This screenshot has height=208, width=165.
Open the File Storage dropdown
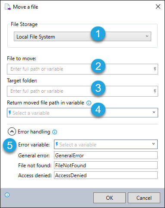(82, 36)
